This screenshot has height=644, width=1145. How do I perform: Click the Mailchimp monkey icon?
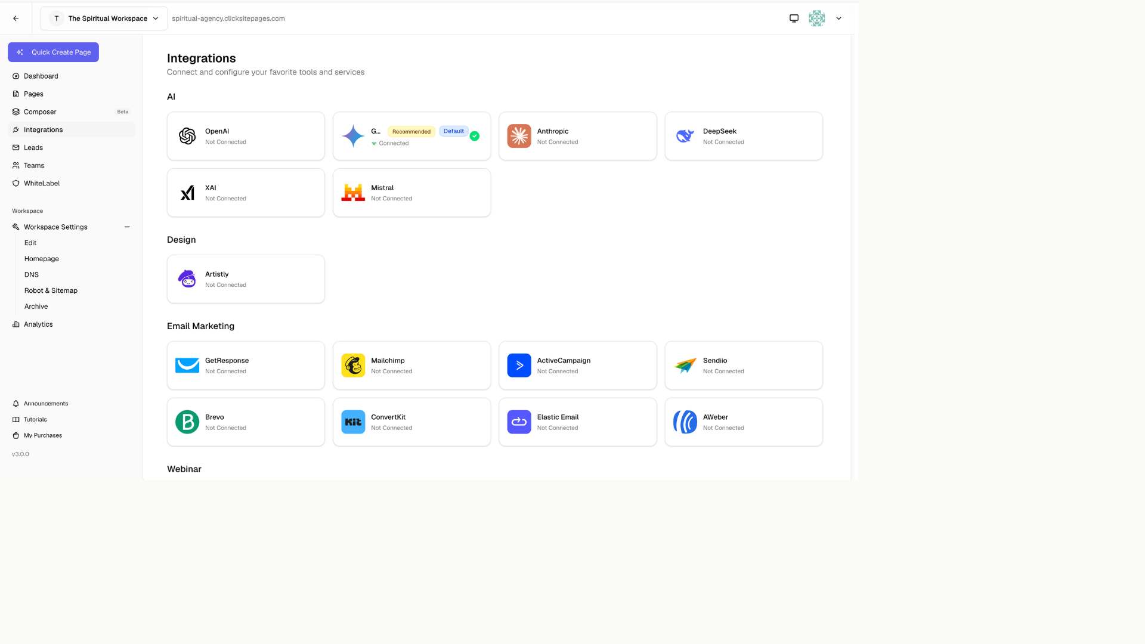(x=353, y=366)
